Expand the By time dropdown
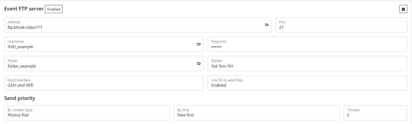 [x=256, y=113]
